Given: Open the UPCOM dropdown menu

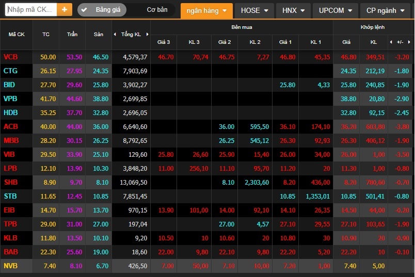Looking at the screenshot, I should 336,10.
